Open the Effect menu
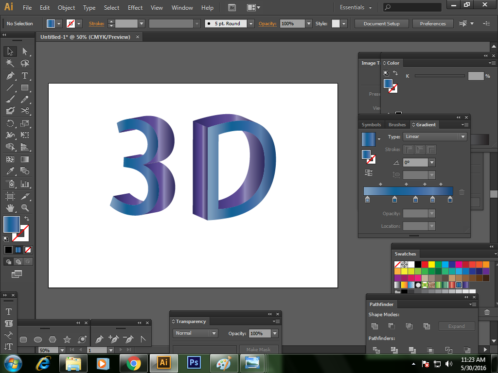 [135, 7]
